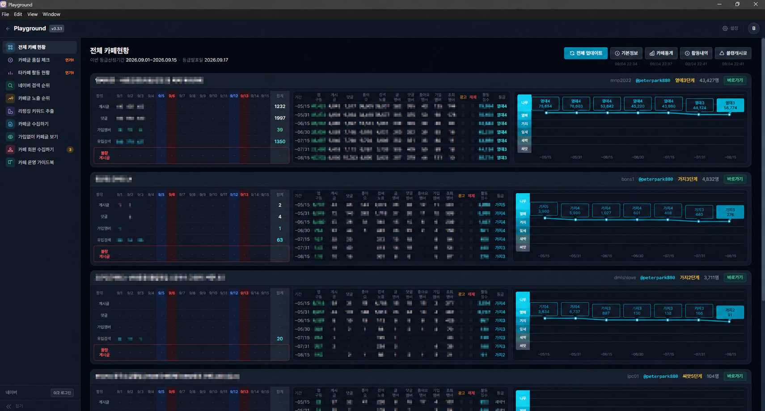Select 네이버 검색 순위 in the sidebar
The image size is (765, 411).
40,85
